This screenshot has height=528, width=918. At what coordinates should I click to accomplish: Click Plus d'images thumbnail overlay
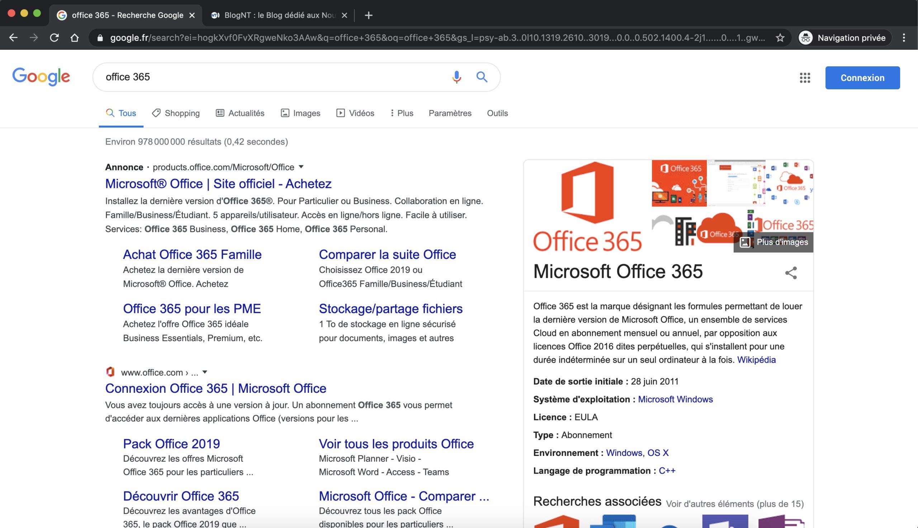click(773, 242)
